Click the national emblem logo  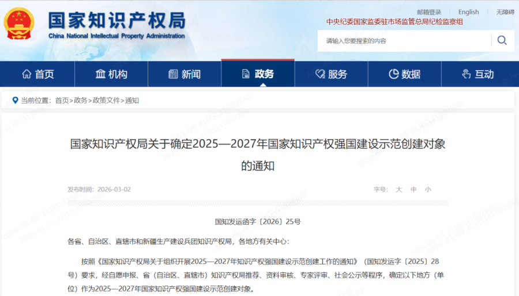(19, 24)
